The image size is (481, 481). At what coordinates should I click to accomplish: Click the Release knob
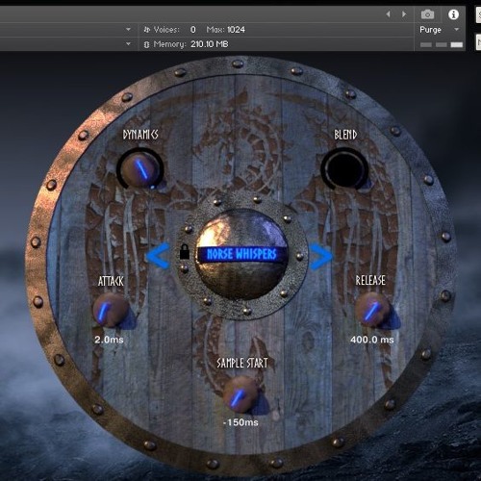coord(372,310)
